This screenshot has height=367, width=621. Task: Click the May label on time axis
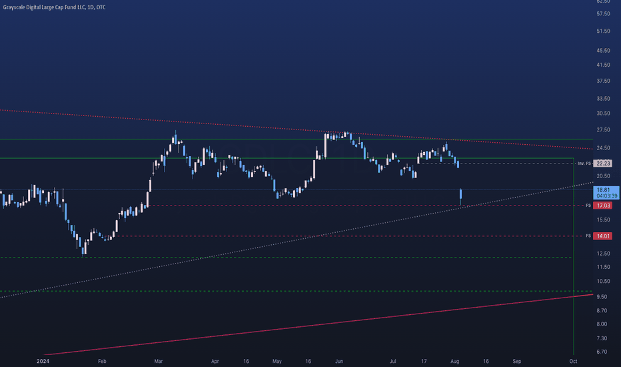(277, 361)
